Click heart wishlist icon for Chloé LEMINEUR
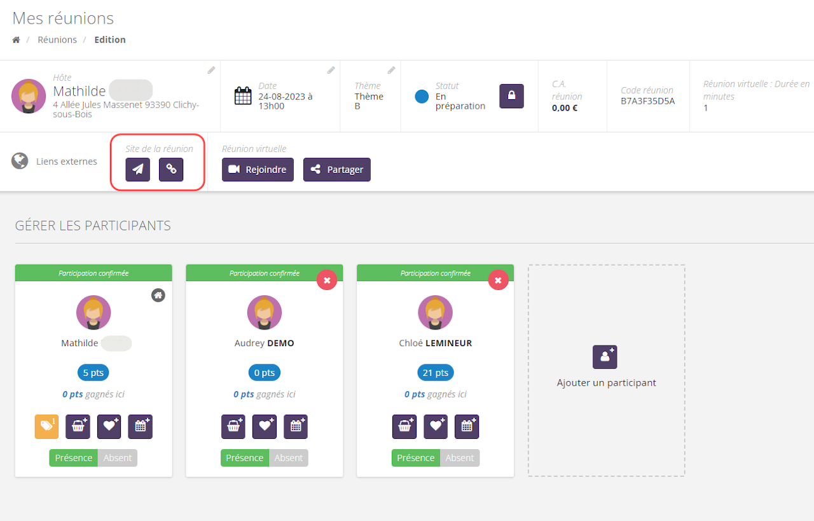Viewport: 814px width, 521px height. point(436,426)
